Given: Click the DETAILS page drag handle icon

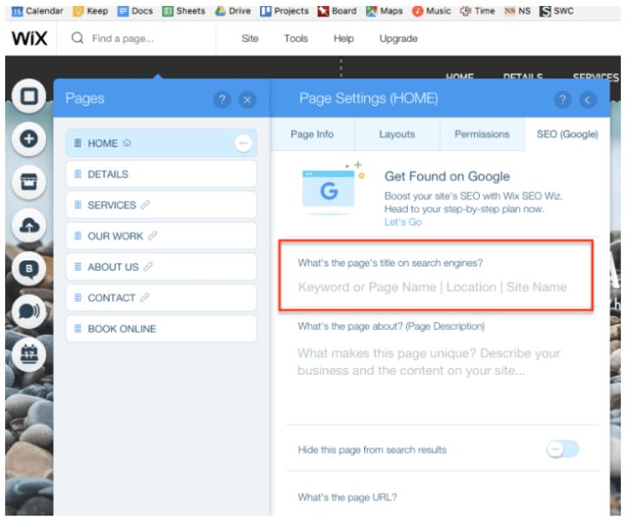Looking at the screenshot, I should pyautogui.click(x=78, y=174).
